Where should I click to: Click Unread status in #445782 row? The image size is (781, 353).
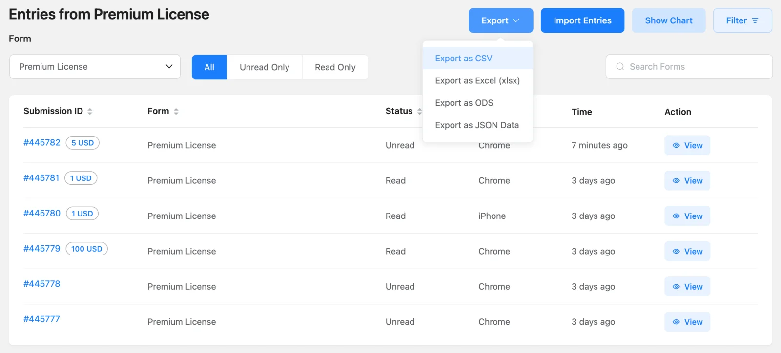coord(400,145)
